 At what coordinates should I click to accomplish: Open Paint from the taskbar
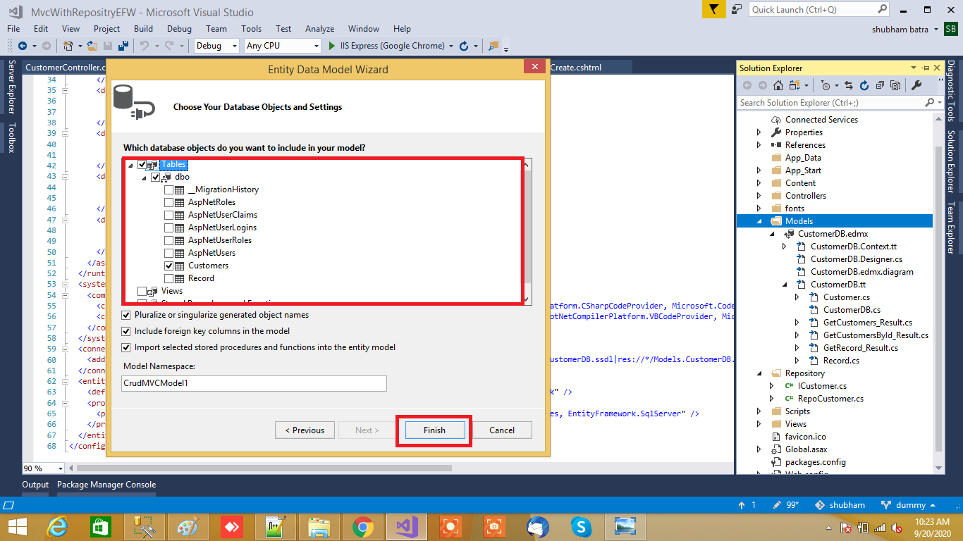pos(188,526)
